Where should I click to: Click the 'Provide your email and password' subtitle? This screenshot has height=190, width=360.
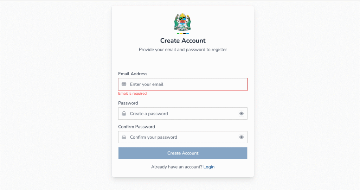click(183, 50)
